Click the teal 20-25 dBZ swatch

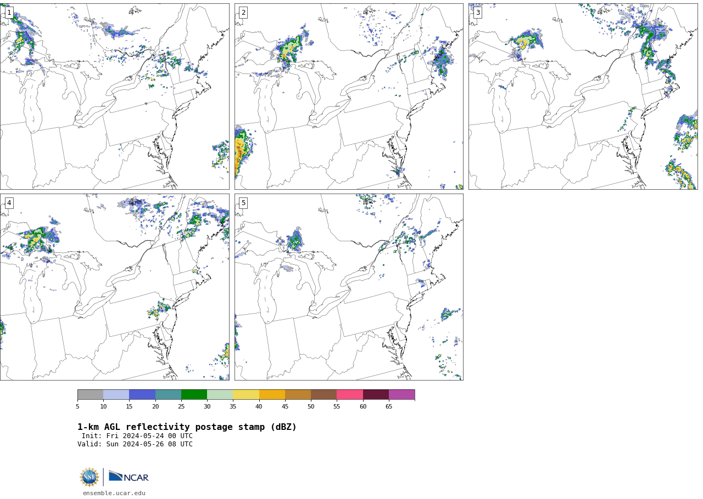pos(168,395)
